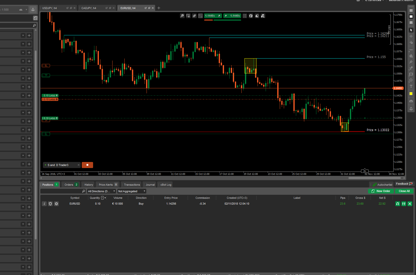Close the EURUSD position with X
The width and height of the screenshot is (416, 275).
[x=410, y=204]
